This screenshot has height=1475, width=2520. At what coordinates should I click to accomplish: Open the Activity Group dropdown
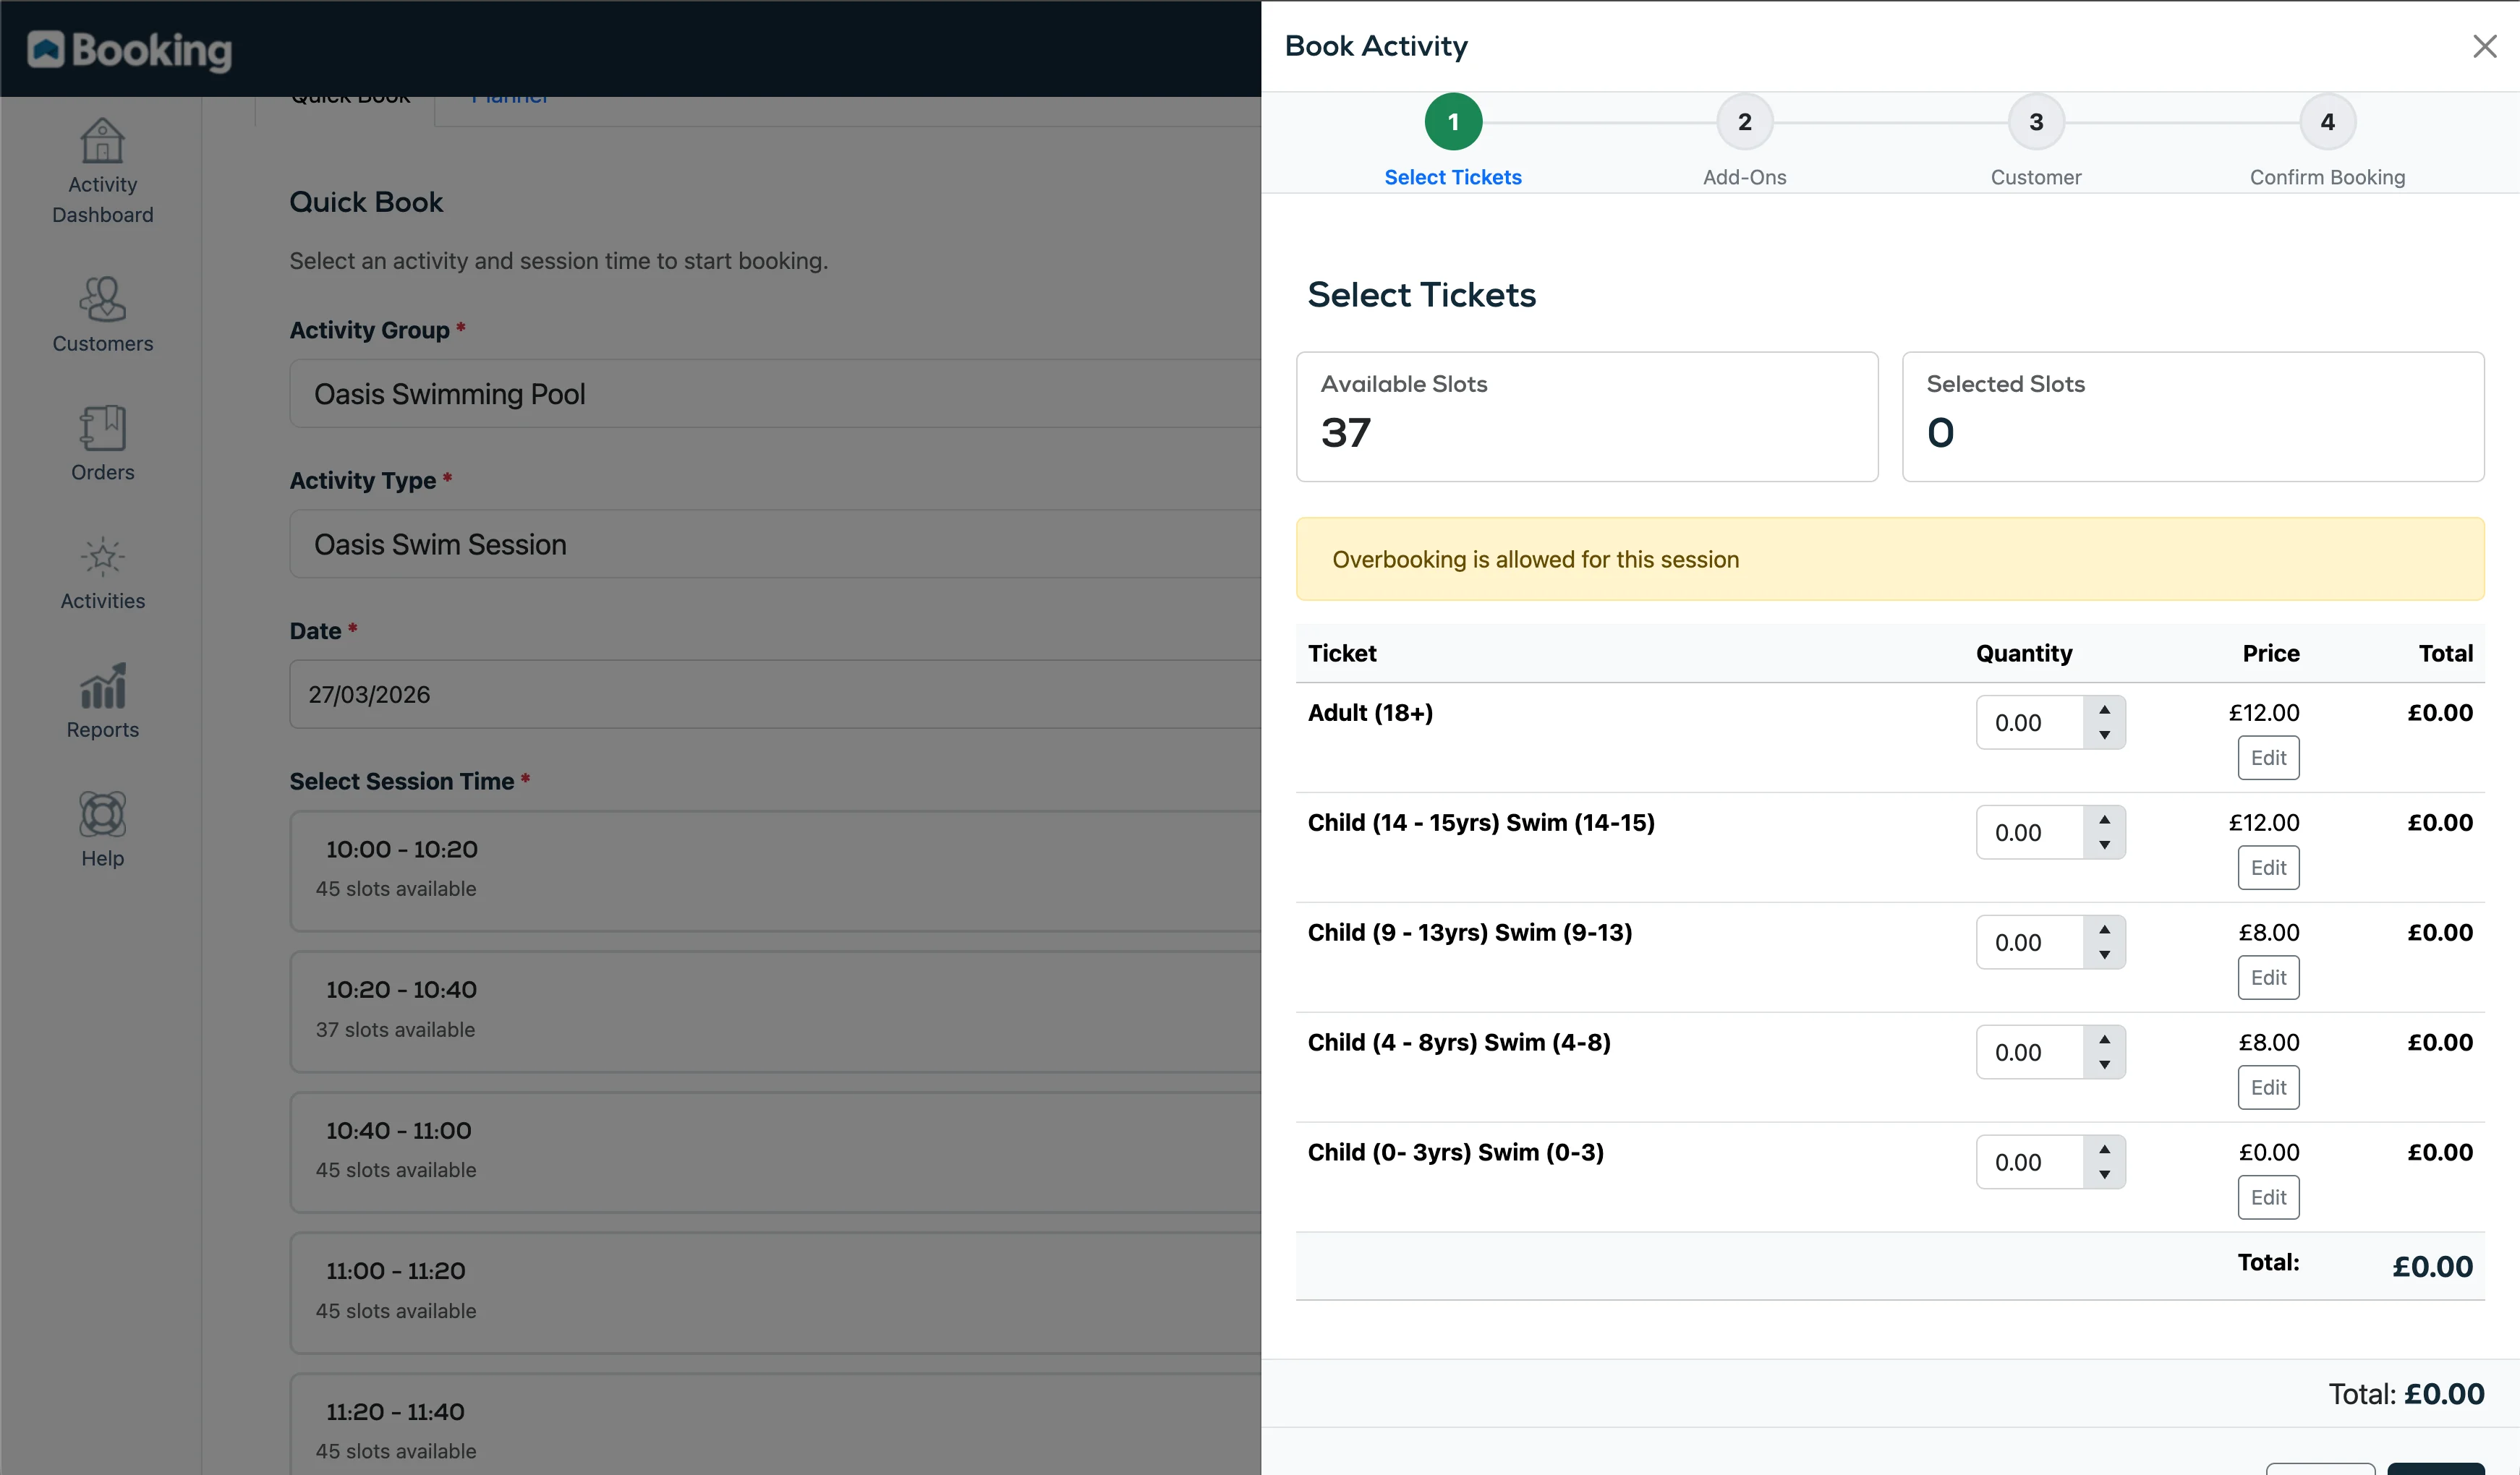(x=775, y=394)
